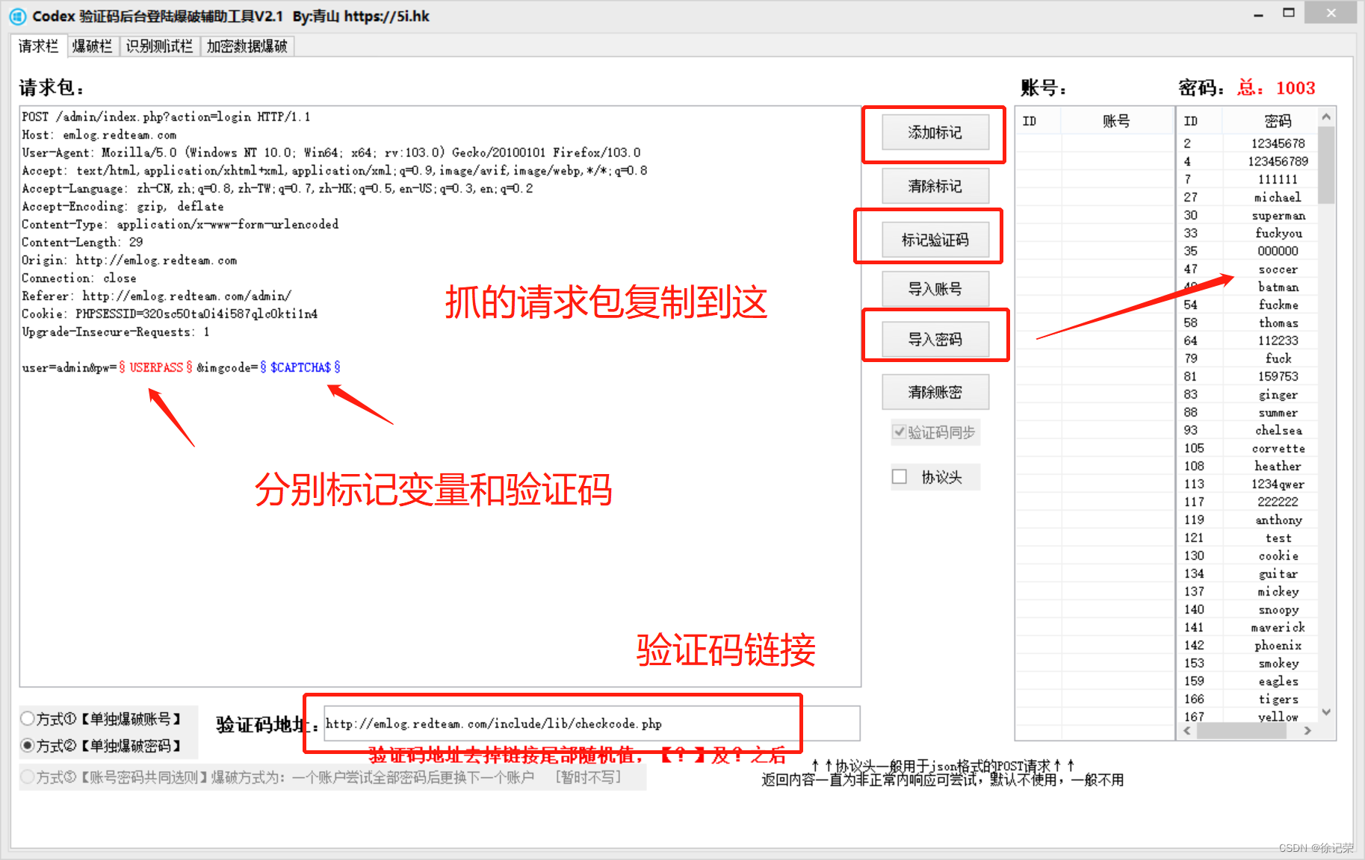Image resolution: width=1365 pixels, height=860 pixels.
Task: Select password row 12345678
Action: tap(1248, 143)
